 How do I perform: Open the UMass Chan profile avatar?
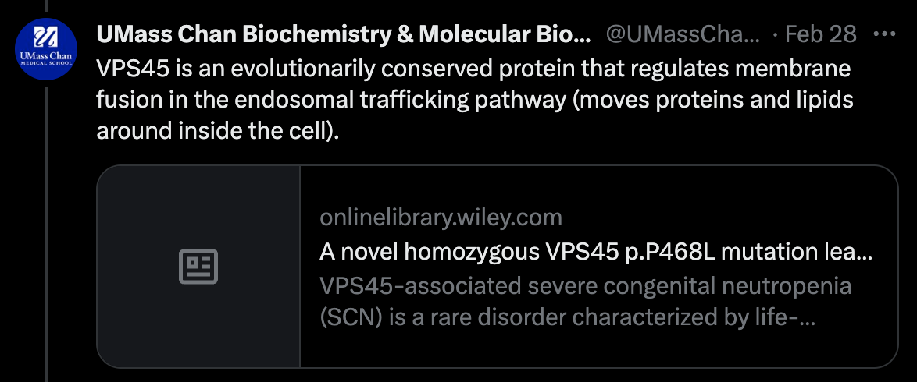(x=45, y=50)
